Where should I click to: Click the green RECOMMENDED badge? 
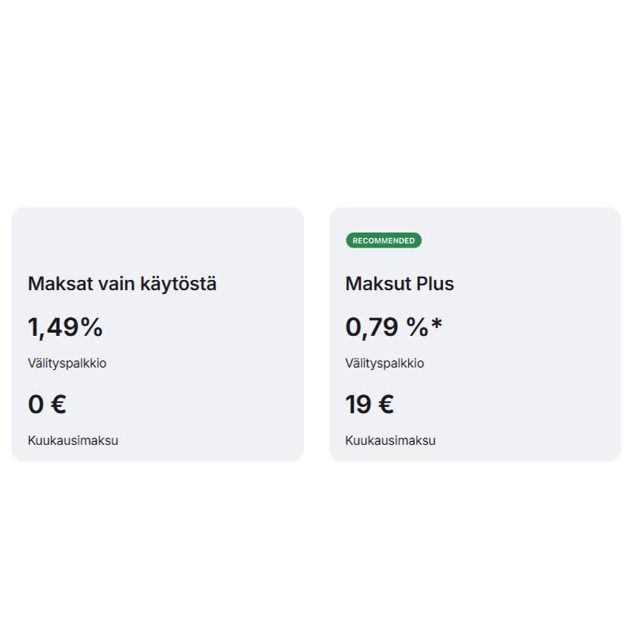[384, 241]
